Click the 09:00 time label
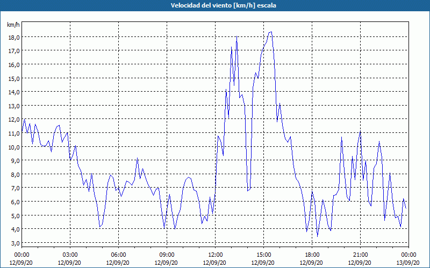 click(167, 255)
